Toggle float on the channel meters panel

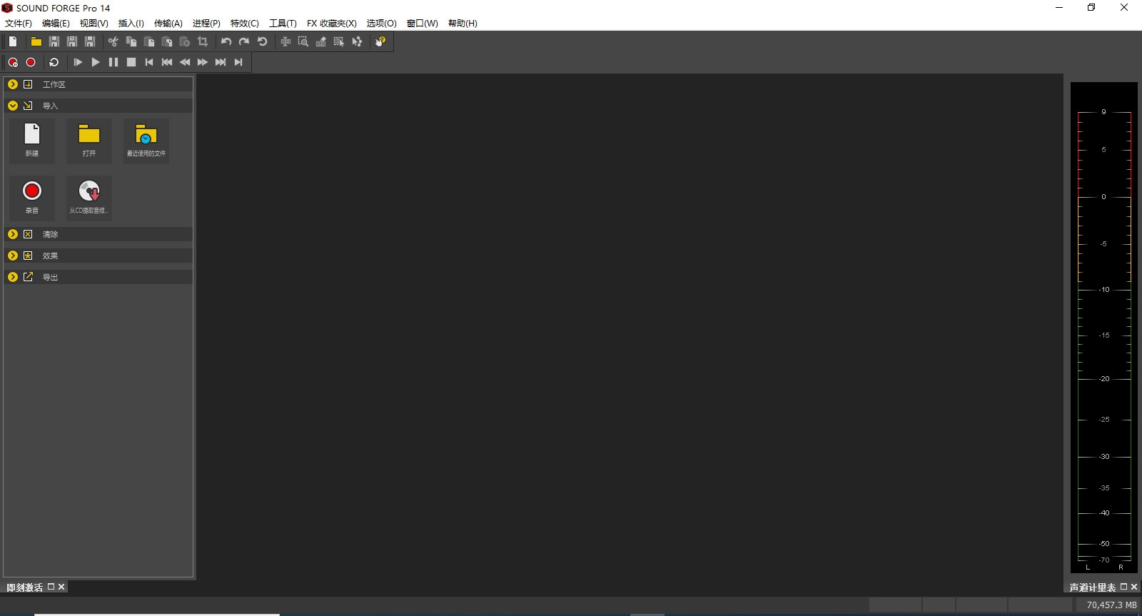[1123, 587]
